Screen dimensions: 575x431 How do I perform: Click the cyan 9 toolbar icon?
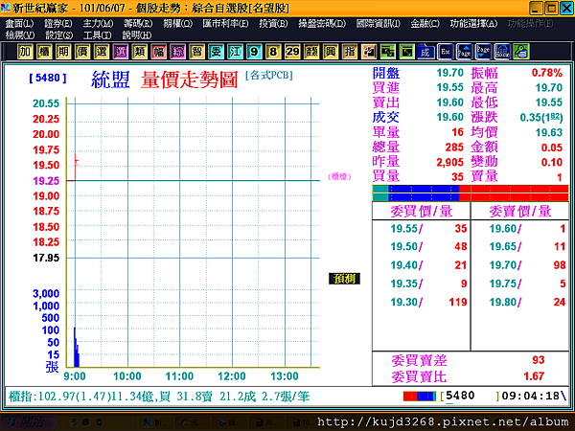(254, 52)
